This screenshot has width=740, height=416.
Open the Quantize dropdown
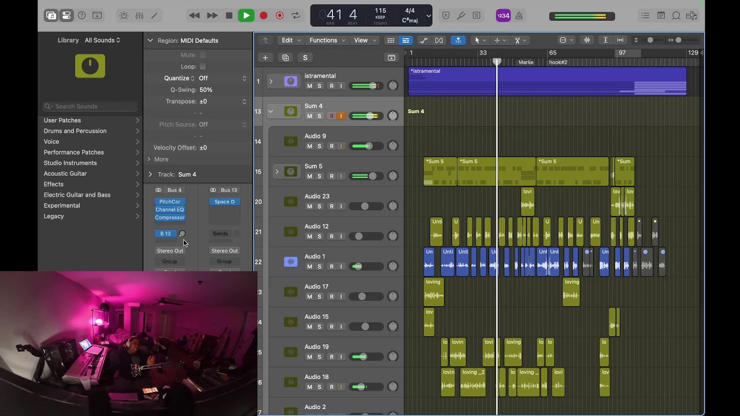click(223, 78)
